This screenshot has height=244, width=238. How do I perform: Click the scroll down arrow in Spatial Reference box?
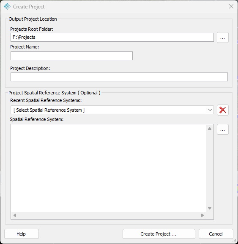pyautogui.click(x=210, y=208)
